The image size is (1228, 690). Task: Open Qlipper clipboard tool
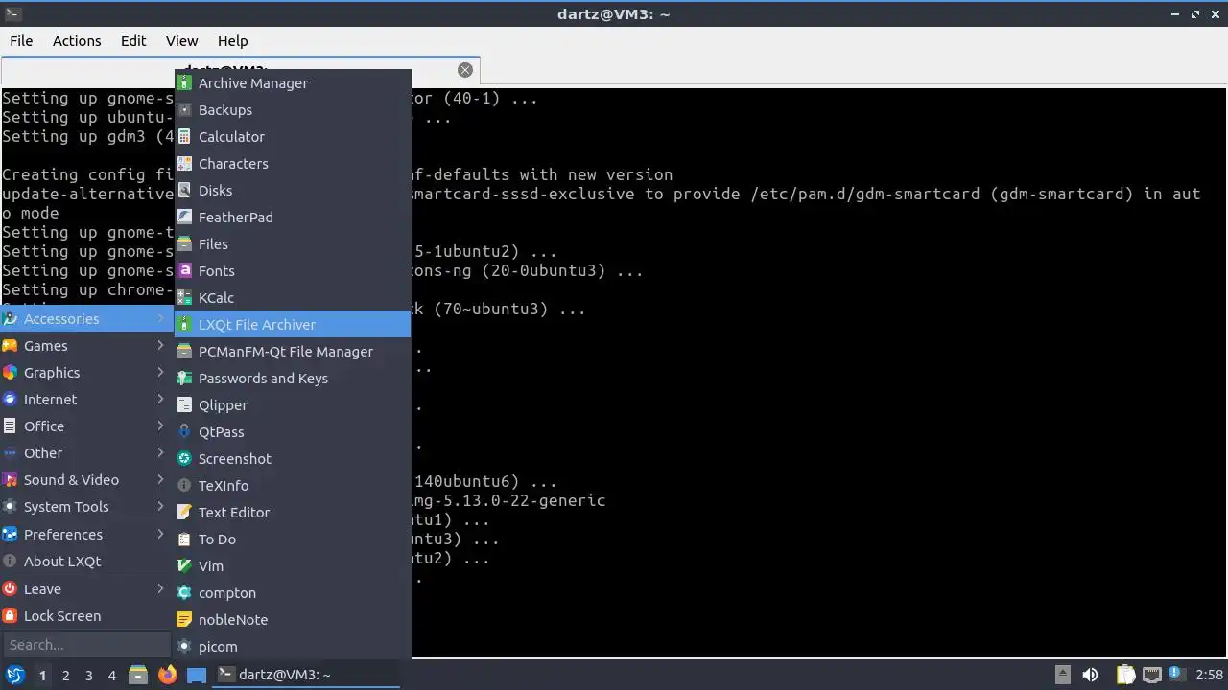[x=293, y=405]
